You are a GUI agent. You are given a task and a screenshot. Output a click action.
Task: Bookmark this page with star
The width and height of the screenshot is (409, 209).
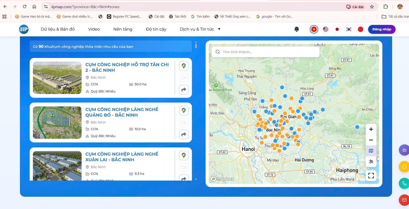[x=372, y=6]
